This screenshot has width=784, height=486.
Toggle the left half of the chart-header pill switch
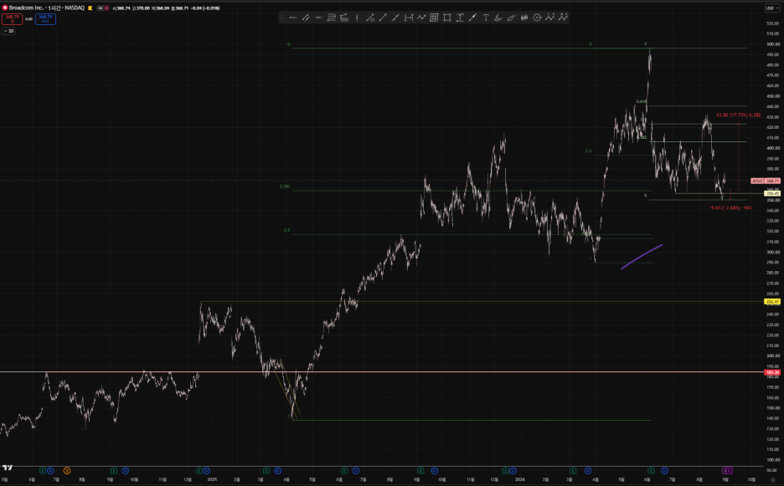[x=101, y=8]
